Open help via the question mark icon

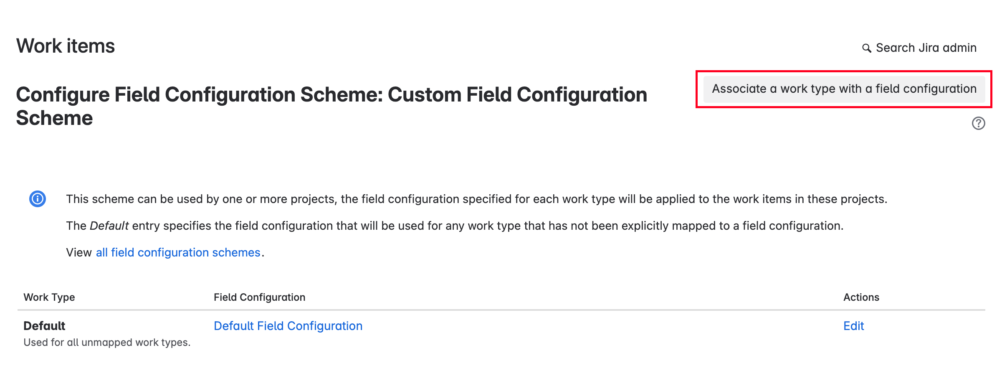click(978, 123)
